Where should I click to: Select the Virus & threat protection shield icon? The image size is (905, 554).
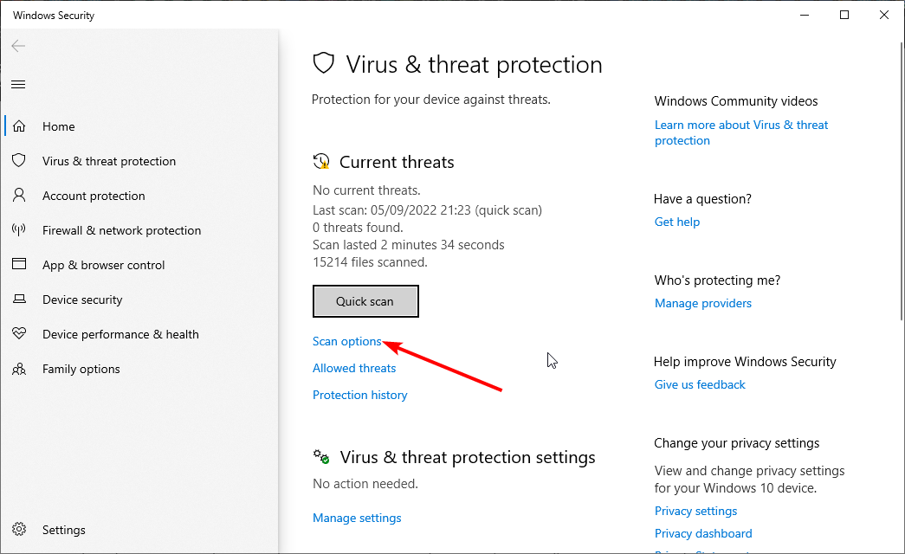tap(19, 161)
